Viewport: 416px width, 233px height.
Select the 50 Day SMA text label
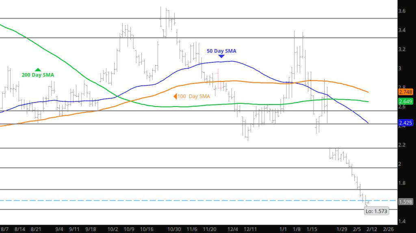(x=221, y=51)
